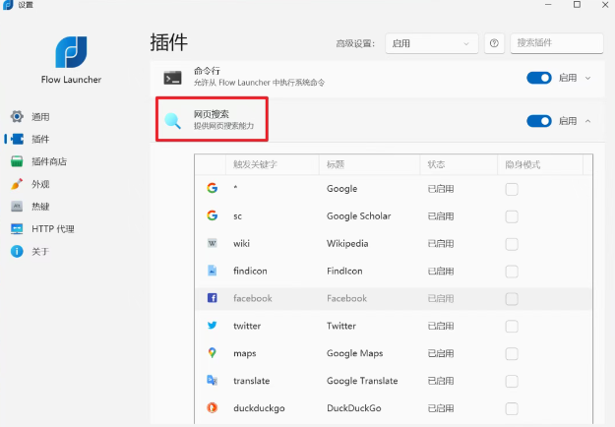The height and width of the screenshot is (427, 615).
Task: Click the small app icon in title bar
Action: click(x=8, y=5)
